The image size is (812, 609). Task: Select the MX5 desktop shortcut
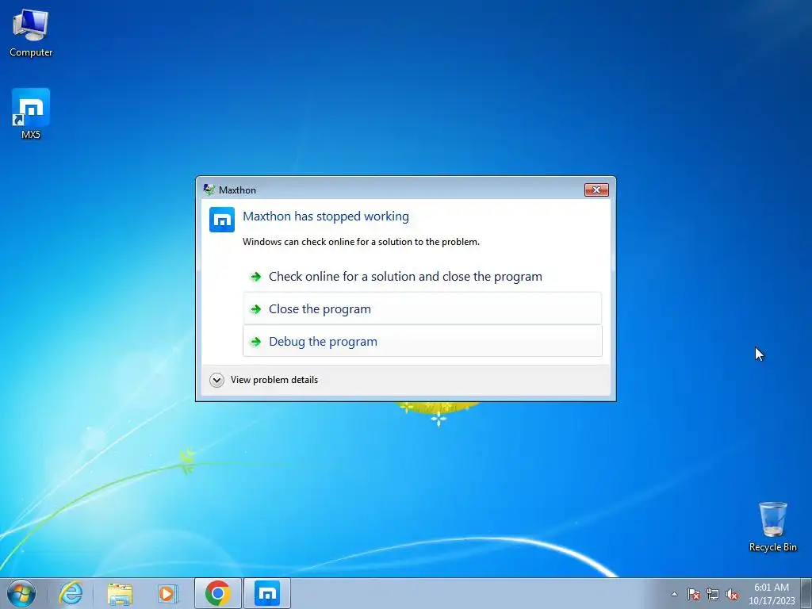point(31,114)
